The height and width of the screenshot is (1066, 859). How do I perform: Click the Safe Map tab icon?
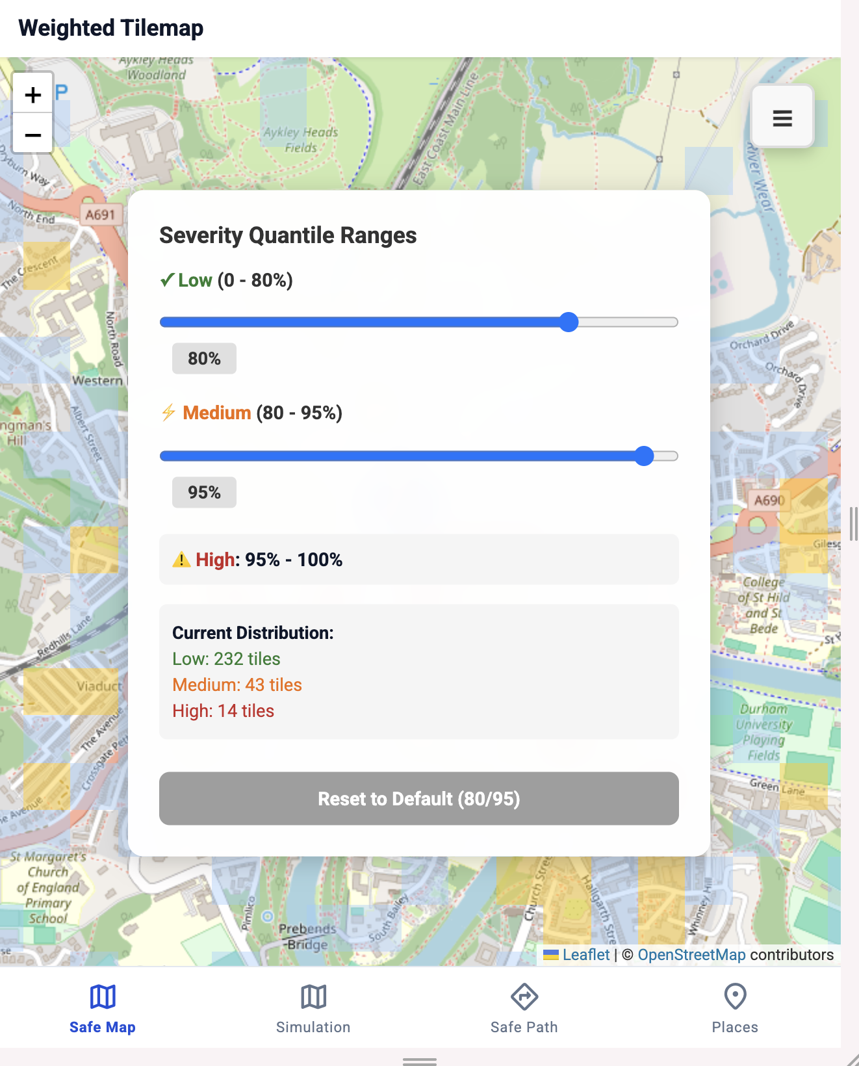[x=103, y=996]
